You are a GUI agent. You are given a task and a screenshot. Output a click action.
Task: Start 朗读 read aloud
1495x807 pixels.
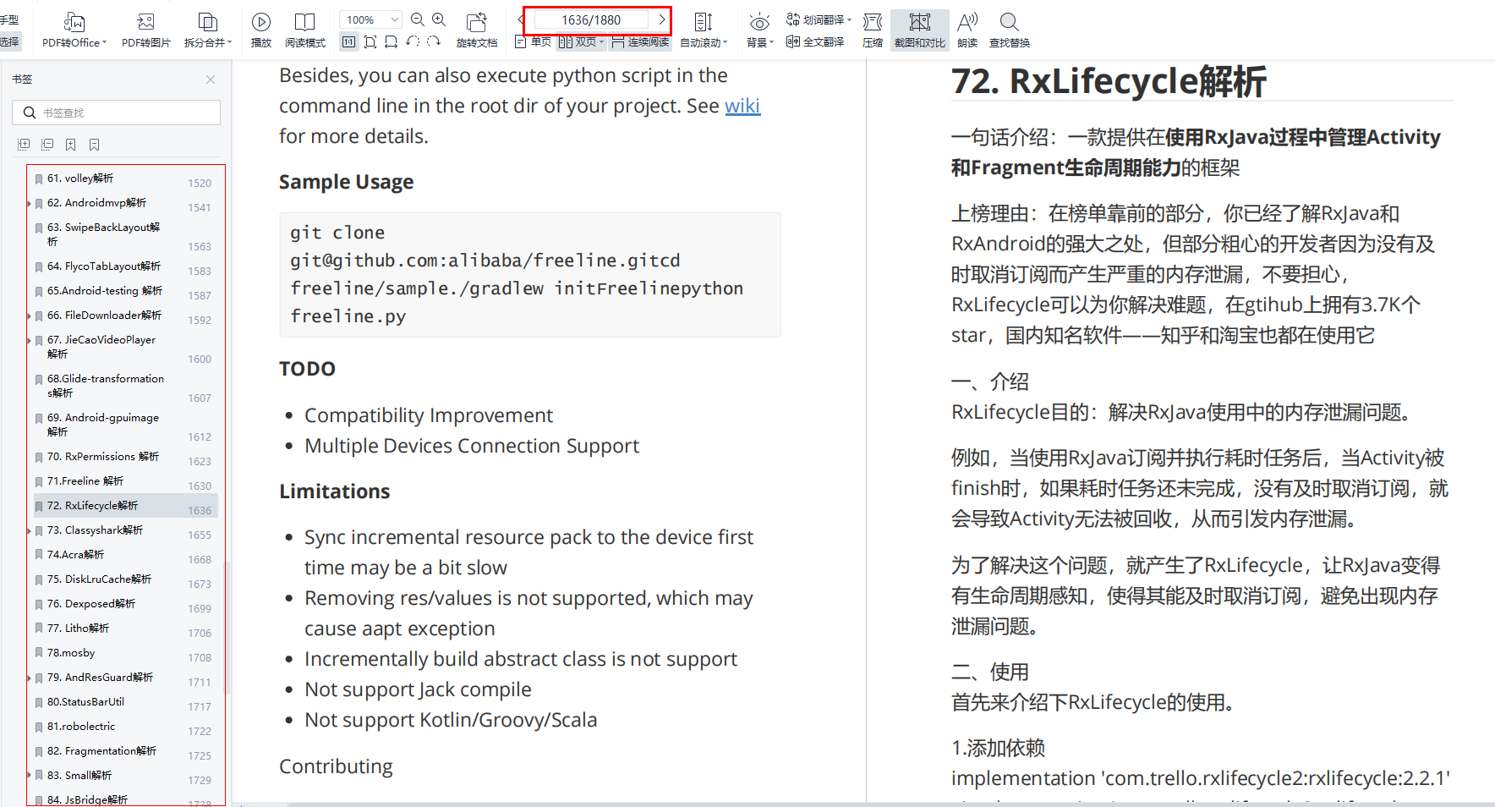pyautogui.click(x=967, y=30)
